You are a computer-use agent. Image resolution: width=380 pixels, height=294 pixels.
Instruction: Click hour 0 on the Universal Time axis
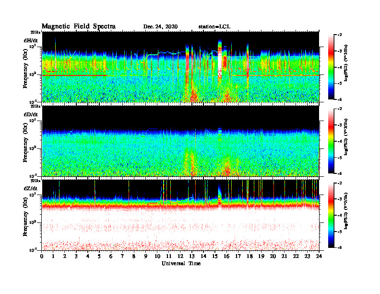click(x=42, y=257)
